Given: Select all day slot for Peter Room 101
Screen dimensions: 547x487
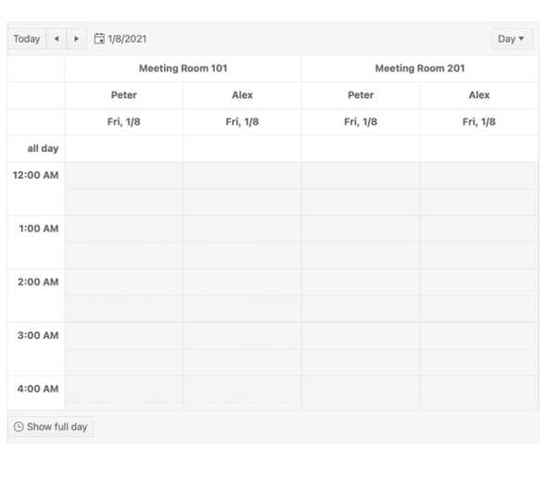Looking at the screenshot, I should pyautogui.click(x=124, y=149).
